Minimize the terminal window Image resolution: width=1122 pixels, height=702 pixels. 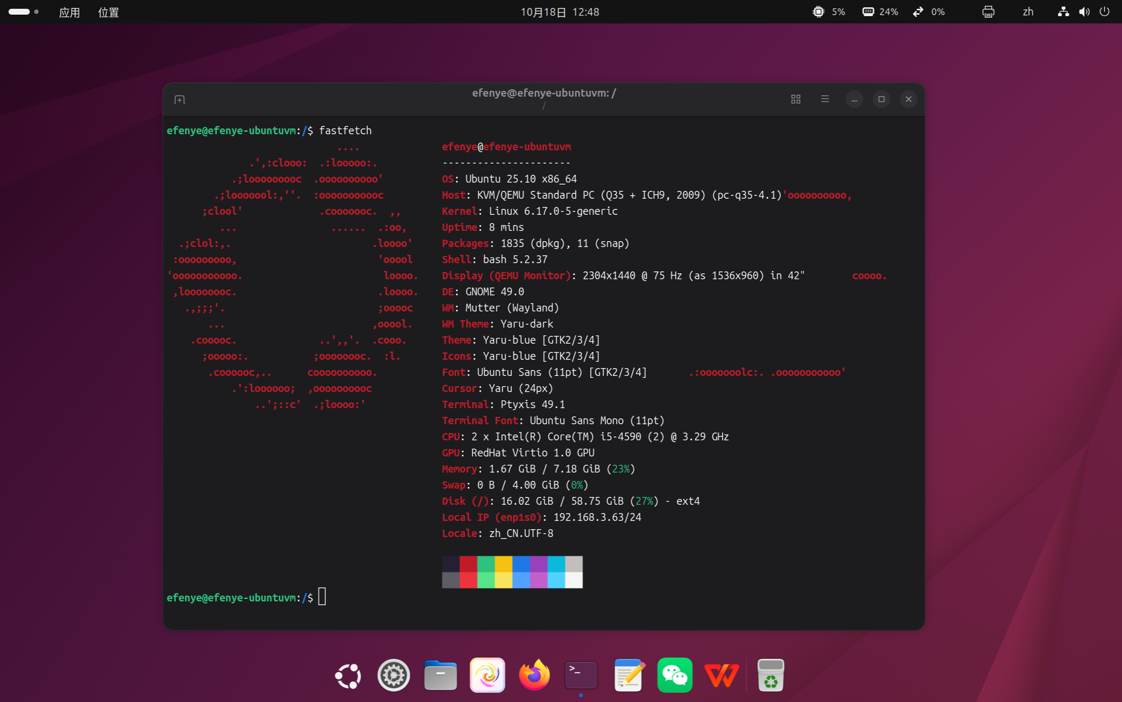(854, 100)
